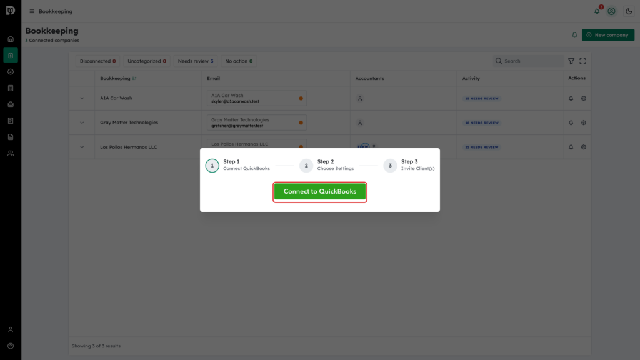Select Step 1 Connect QuickBooks circle
640x360 pixels.
tap(212, 165)
